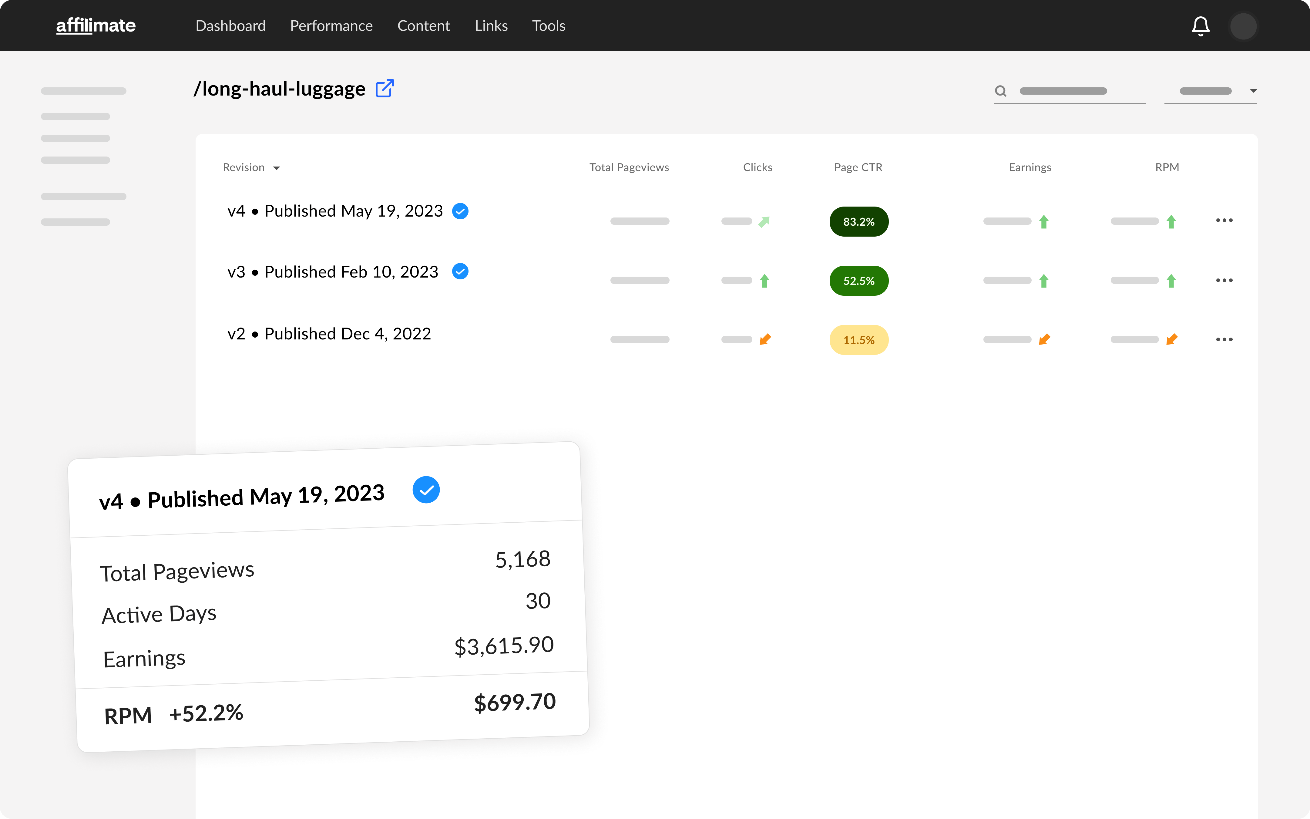
Task: Open three-dot menu for v4 revision
Action: [1224, 221]
